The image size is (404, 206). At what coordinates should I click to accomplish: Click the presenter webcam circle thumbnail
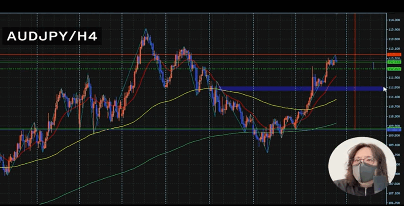[362, 166]
